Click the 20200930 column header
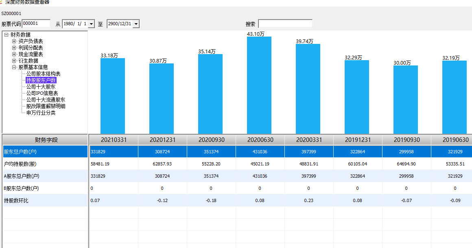Image resolution: width=472 pixels, height=248 pixels. point(211,140)
